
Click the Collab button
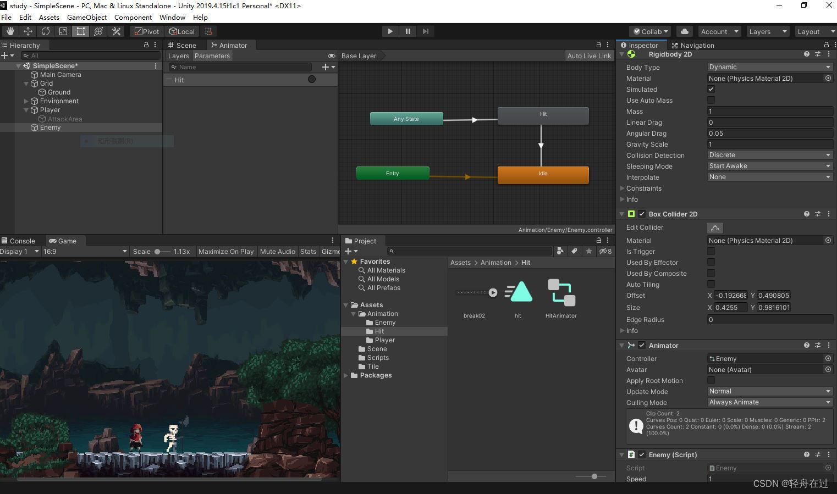(x=651, y=31)
